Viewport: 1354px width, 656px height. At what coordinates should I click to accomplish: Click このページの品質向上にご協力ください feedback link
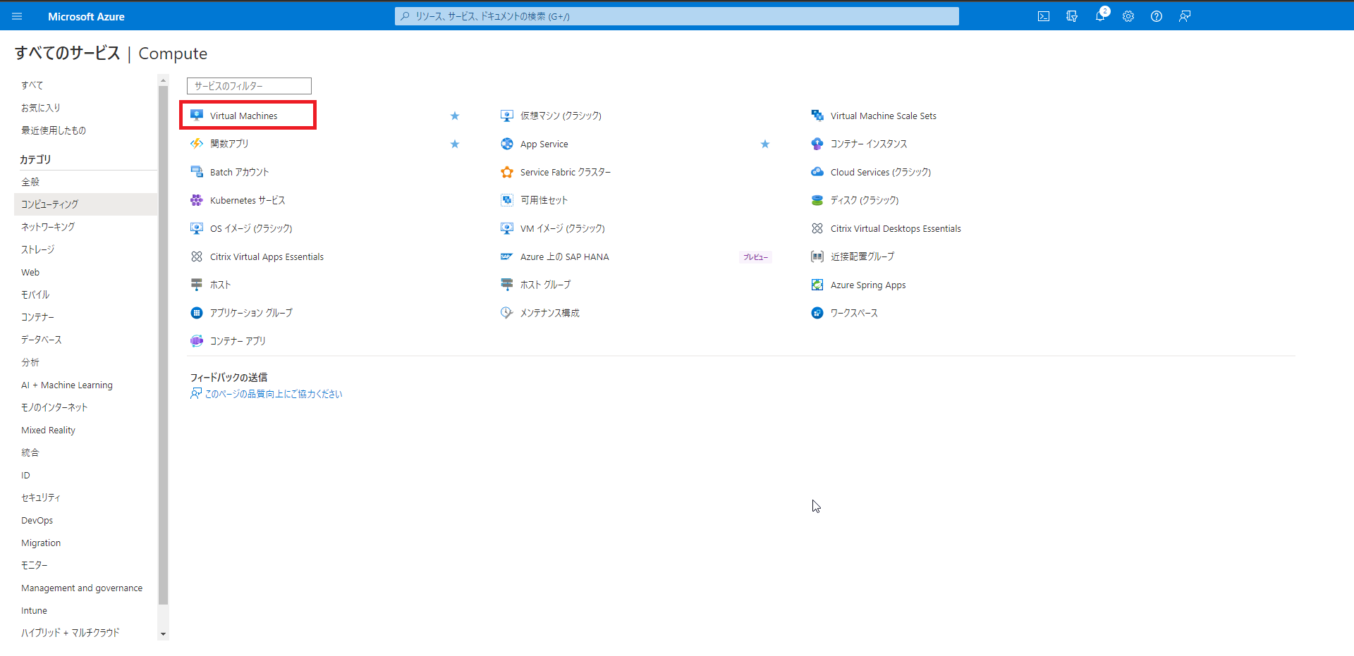tap(274, 394)
